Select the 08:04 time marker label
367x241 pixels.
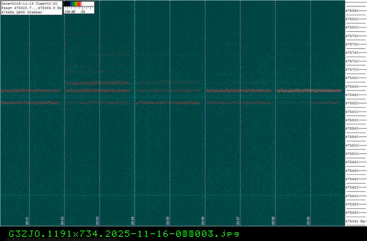pyautogui.click(x=133, y=220)
